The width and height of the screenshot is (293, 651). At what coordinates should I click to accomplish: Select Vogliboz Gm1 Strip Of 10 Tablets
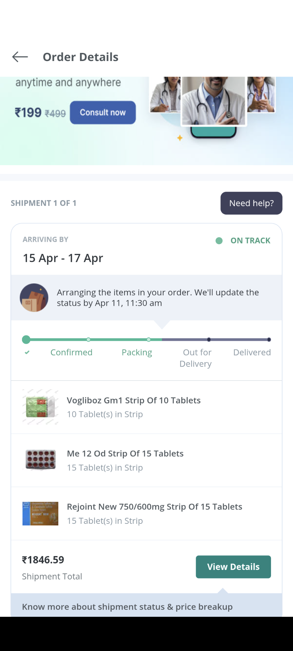pyautogui.click(x=134, y=400)
